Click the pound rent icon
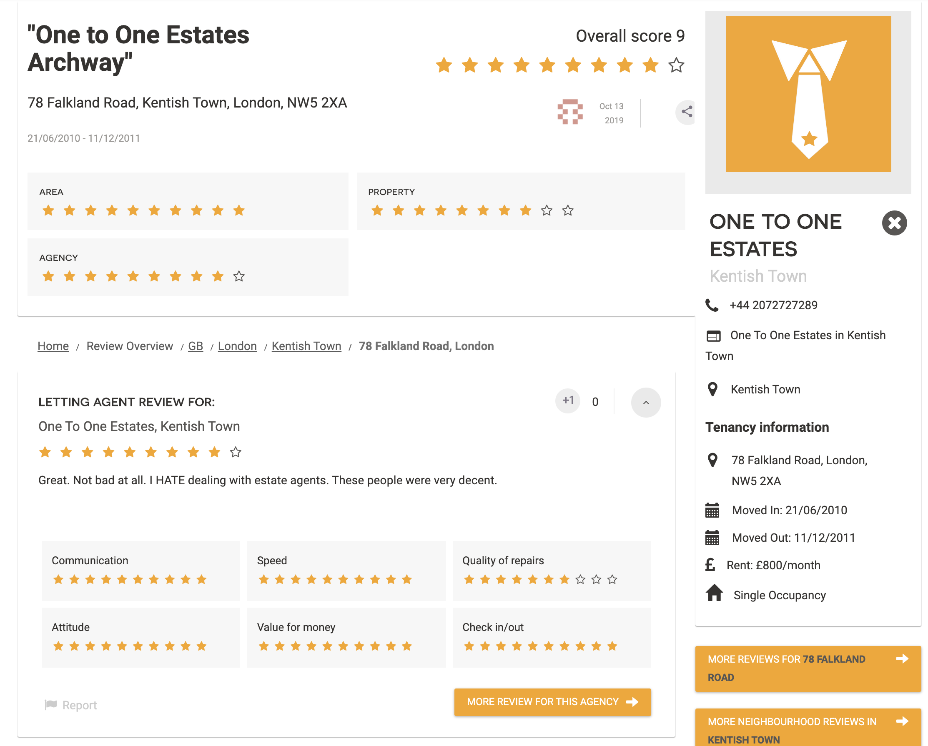 point(710,565)
